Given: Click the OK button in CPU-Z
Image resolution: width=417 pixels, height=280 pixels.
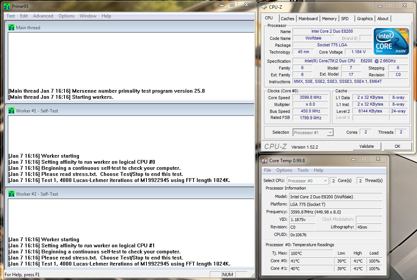Looking at the screenshot, I should [397, 146].
